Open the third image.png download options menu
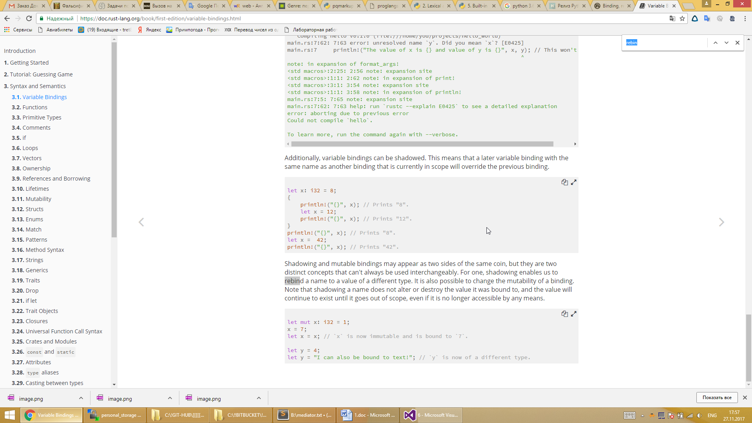 point(259,398)
